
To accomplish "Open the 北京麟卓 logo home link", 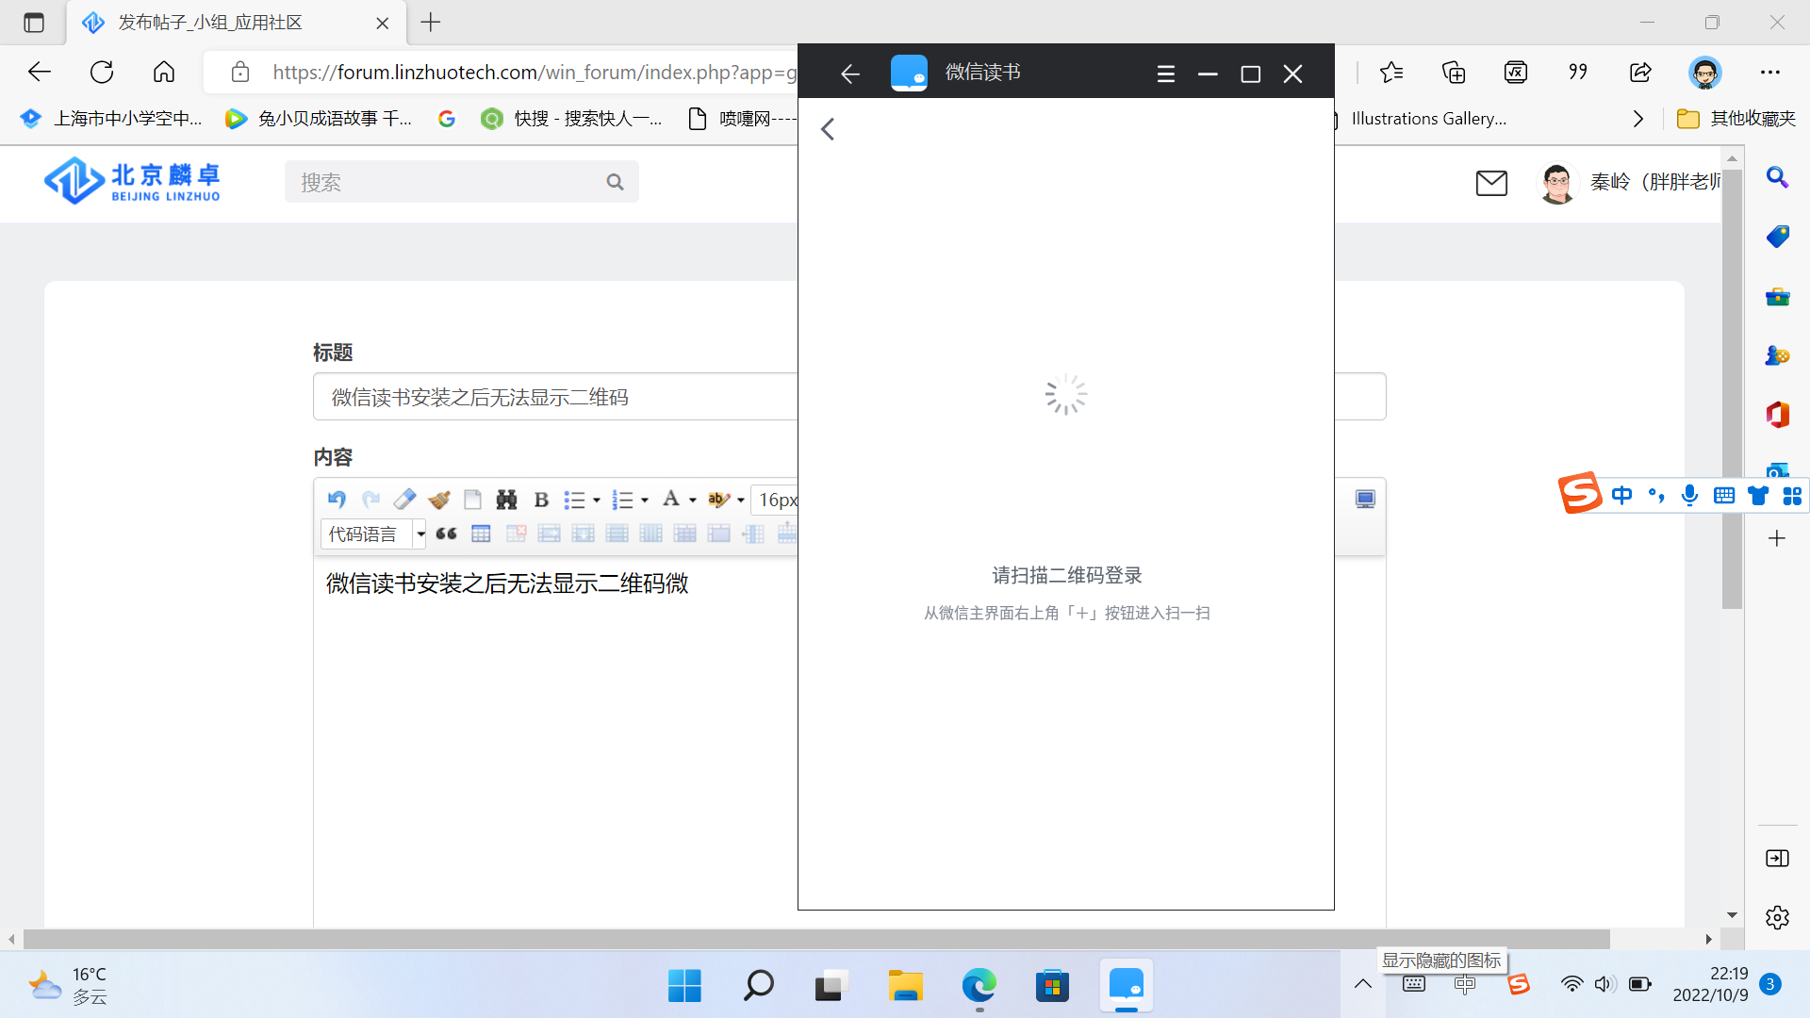I will [132, 182].
